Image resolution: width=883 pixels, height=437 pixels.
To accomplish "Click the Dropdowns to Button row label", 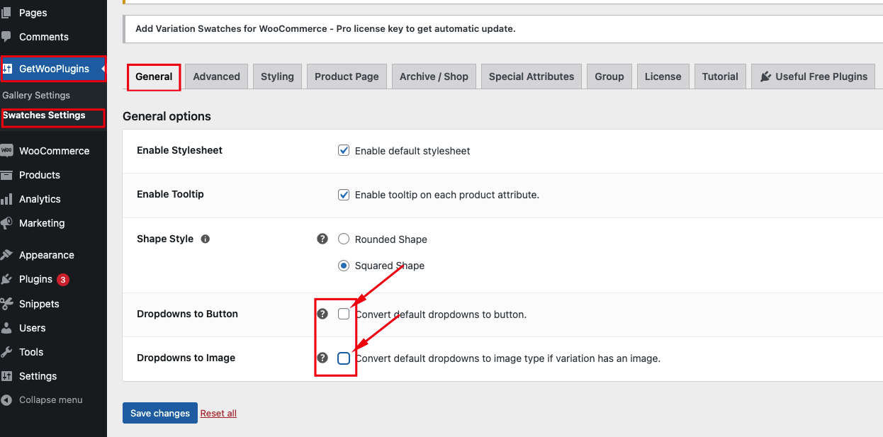I will (x=187, y=314).
